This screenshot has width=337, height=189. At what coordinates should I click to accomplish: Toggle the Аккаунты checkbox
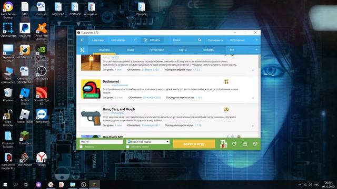click(x=81, y=147)
